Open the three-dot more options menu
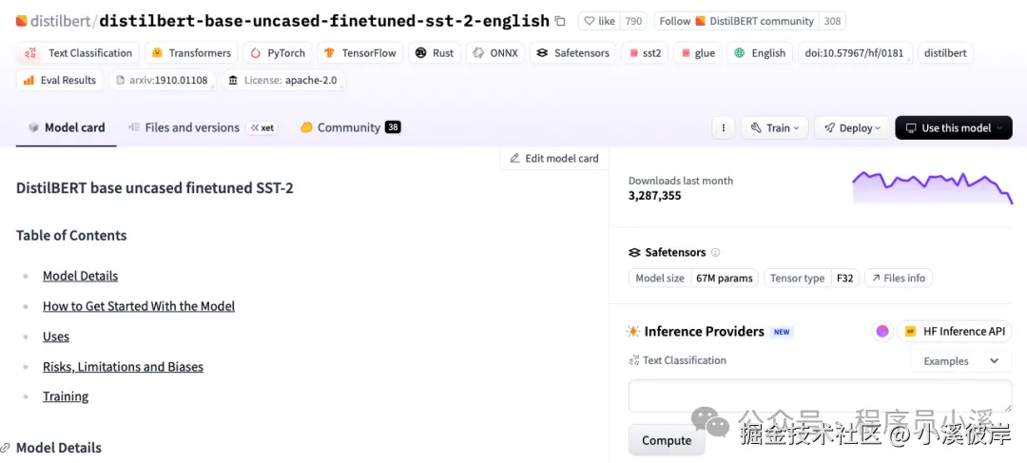The image size is (1027, 463). click(x=723, y=127)
